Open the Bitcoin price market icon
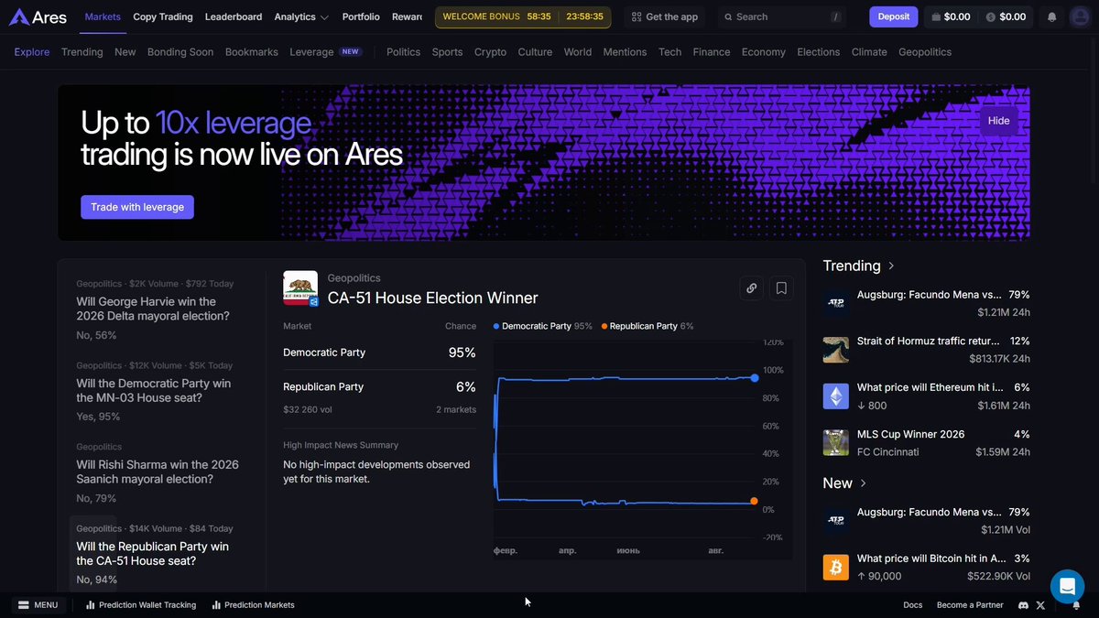The width and height of the screenshot is (1099, 618). coord(835,567)
